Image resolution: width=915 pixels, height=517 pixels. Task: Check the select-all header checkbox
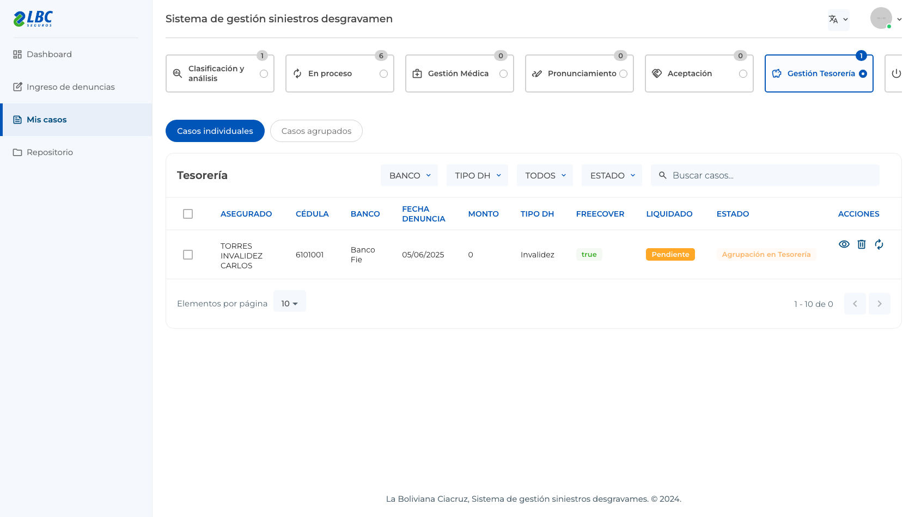click(x=188, y=214)
